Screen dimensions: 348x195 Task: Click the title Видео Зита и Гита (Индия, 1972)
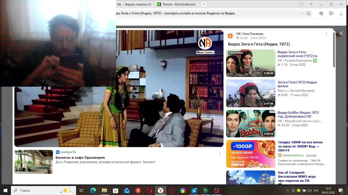pyautogui.click(x=259, y=44)
